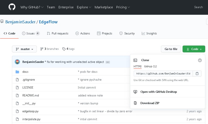Go to the Team page
Screen dimensions: 208x124
pyautogui.click(x=51, y=7)
